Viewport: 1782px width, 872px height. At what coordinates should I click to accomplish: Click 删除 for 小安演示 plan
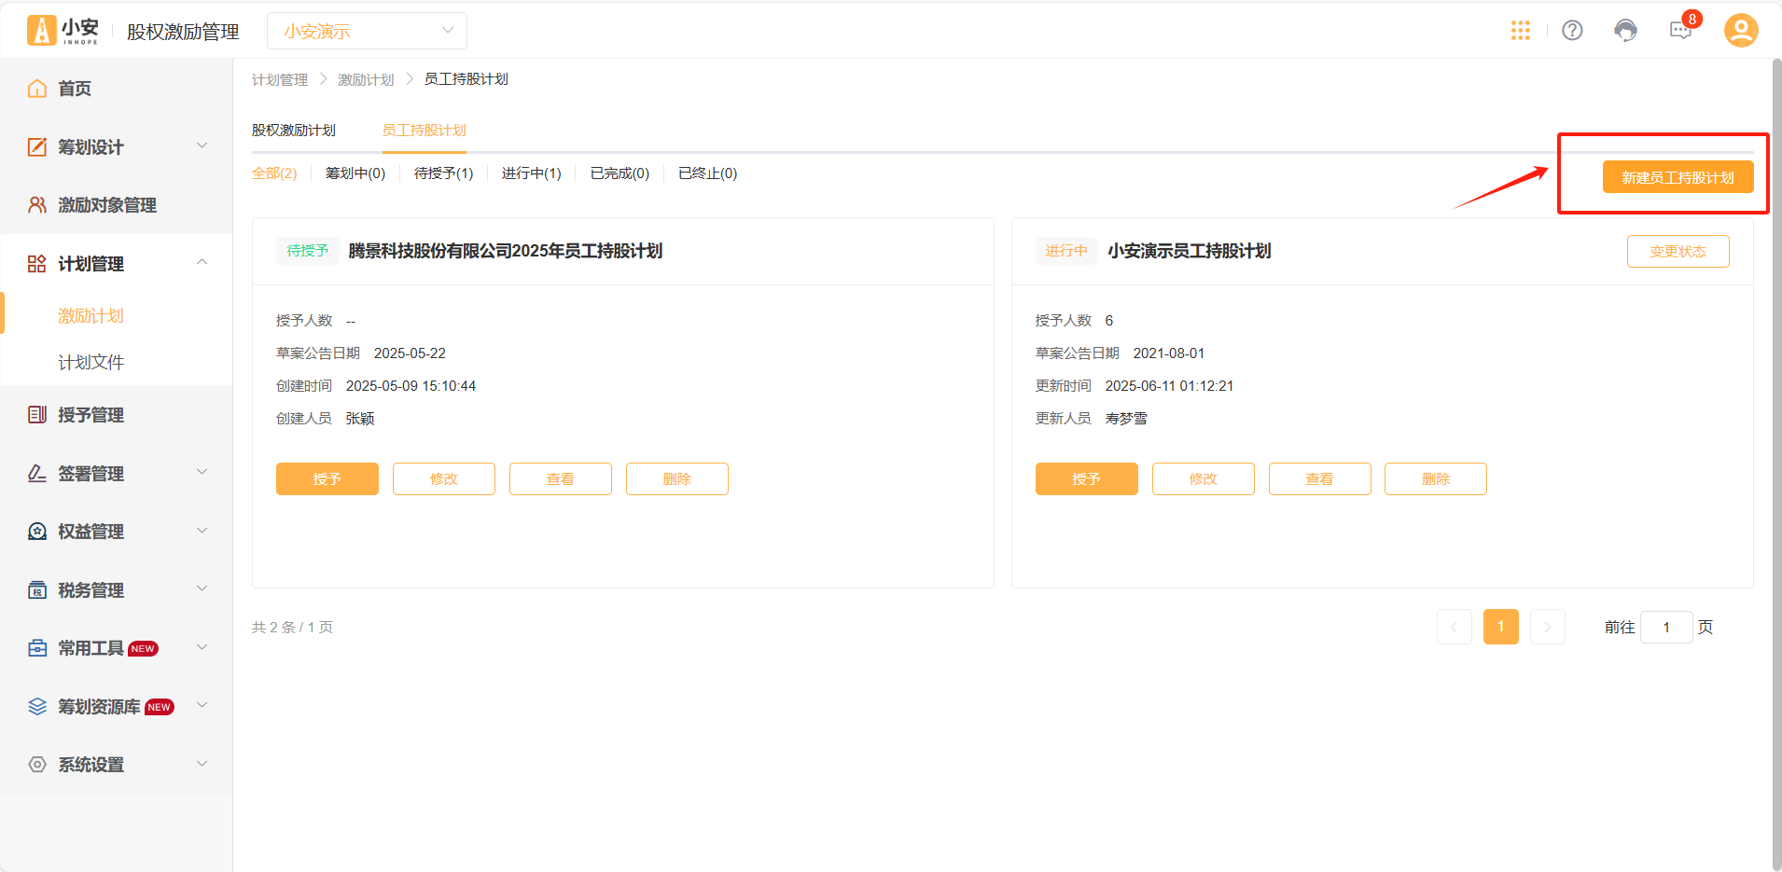(x=1436, y=478)
